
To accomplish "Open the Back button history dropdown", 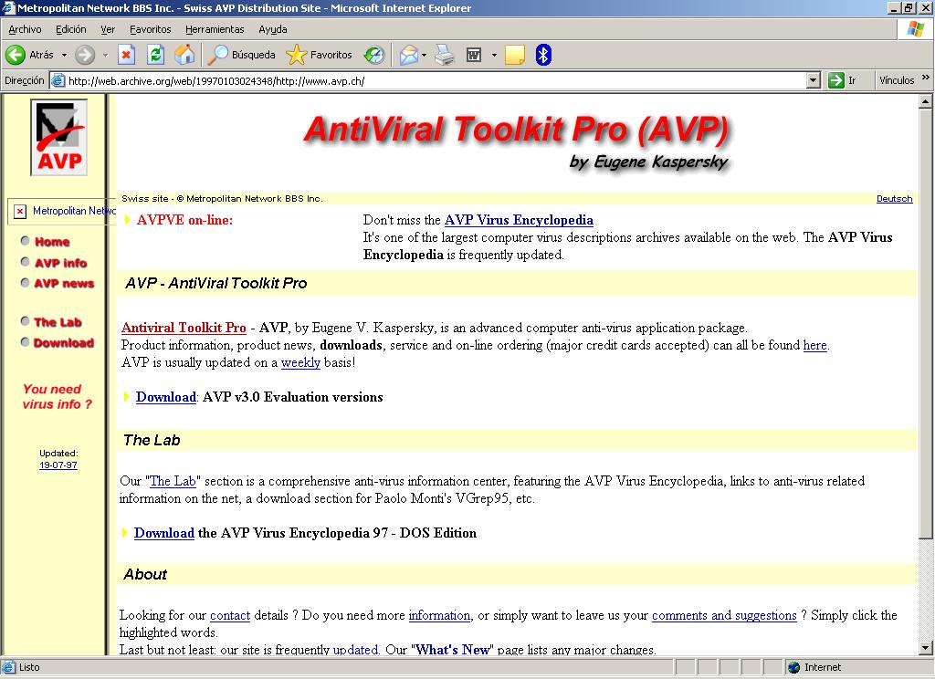I will (65, 55).
